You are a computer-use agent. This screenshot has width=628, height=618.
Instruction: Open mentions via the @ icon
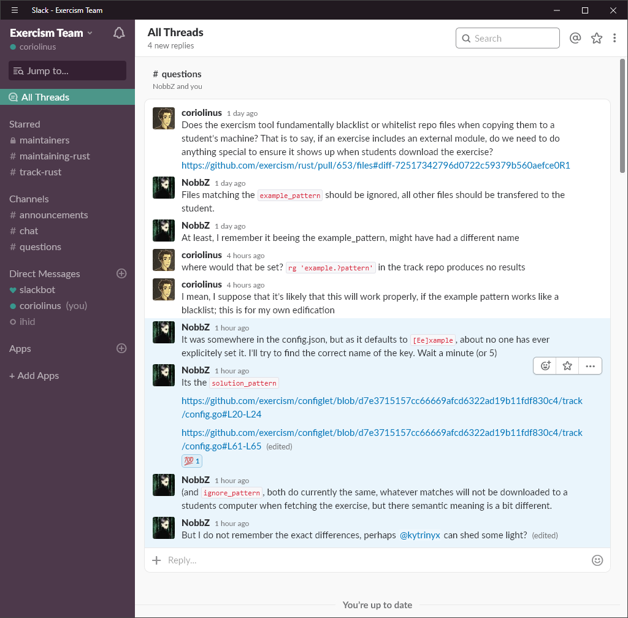[575, 38]
